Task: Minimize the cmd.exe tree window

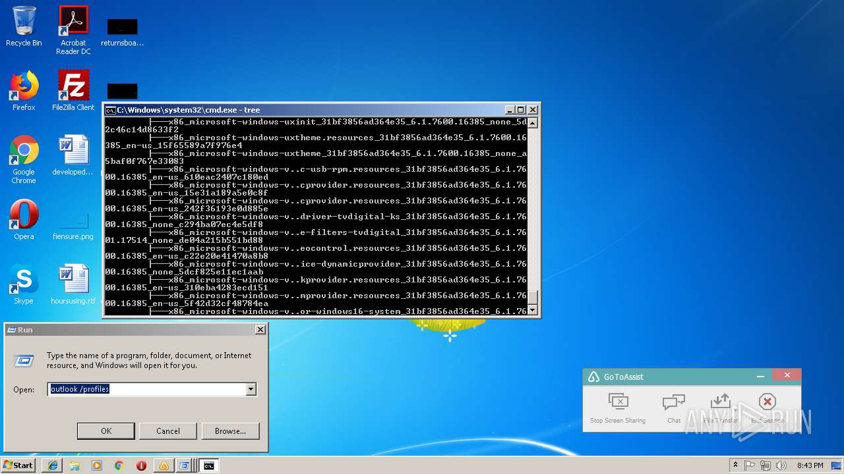Action: coord(510,110)
